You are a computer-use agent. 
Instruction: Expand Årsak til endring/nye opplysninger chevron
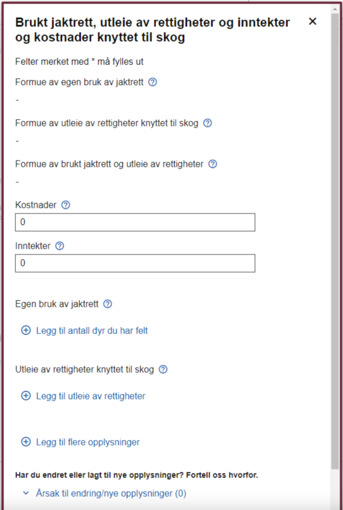point(26,493)
